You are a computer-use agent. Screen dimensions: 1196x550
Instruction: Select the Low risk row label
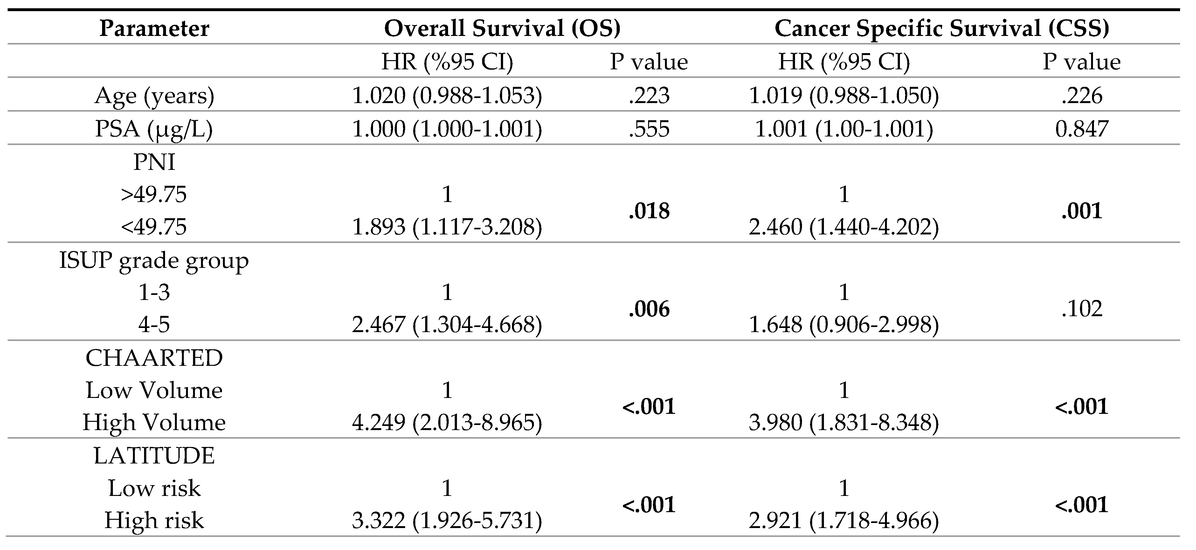(x=154, y=488)
